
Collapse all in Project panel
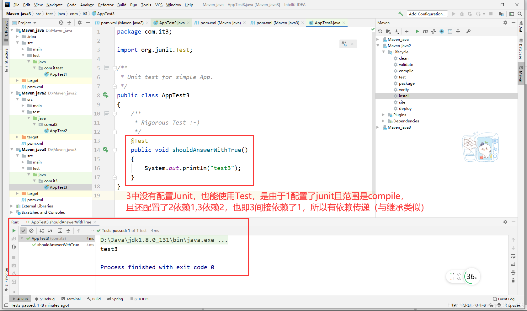(69, 23)
